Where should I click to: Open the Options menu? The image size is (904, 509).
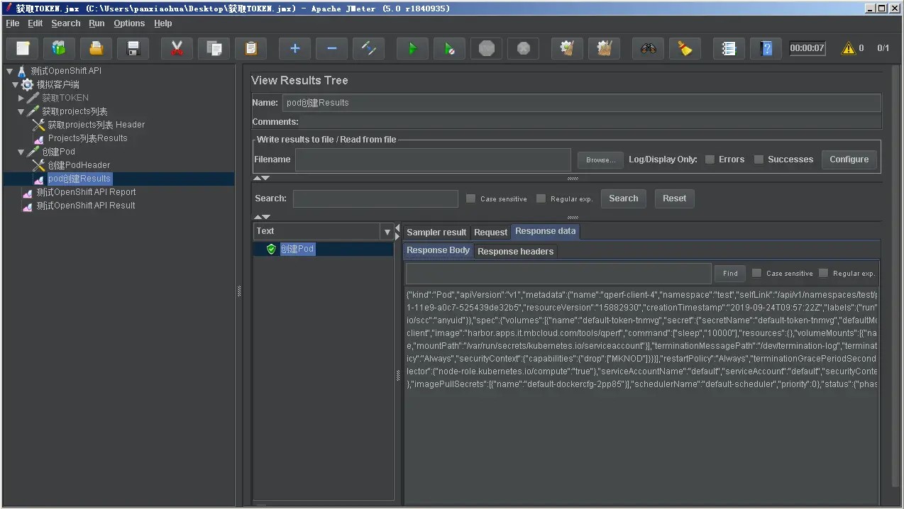coord(129,23)
